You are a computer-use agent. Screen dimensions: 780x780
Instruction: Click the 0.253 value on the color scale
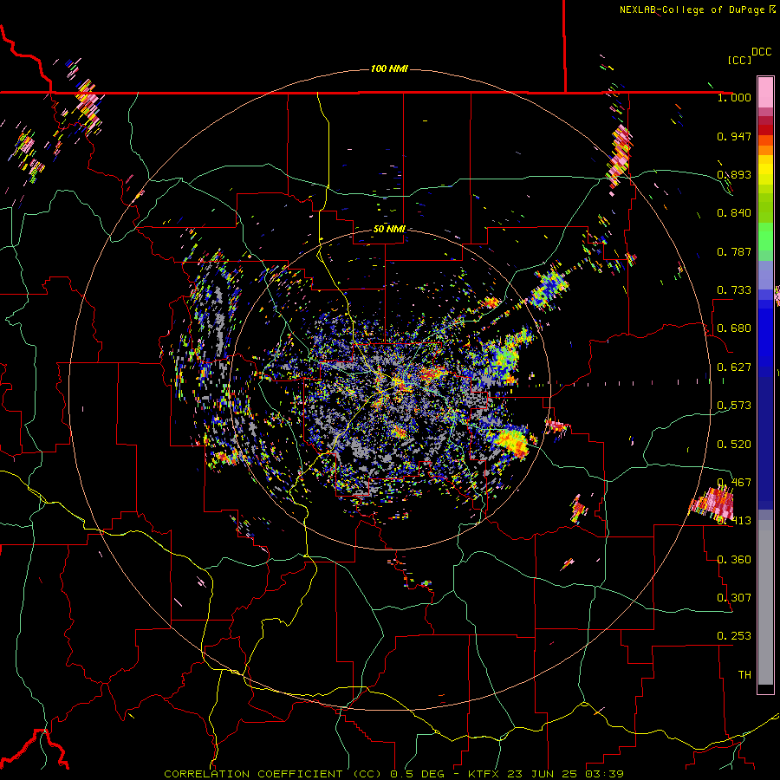coord(734,636)
